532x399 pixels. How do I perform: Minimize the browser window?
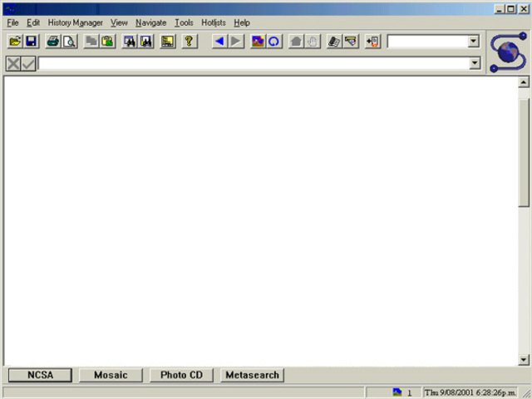499,9
